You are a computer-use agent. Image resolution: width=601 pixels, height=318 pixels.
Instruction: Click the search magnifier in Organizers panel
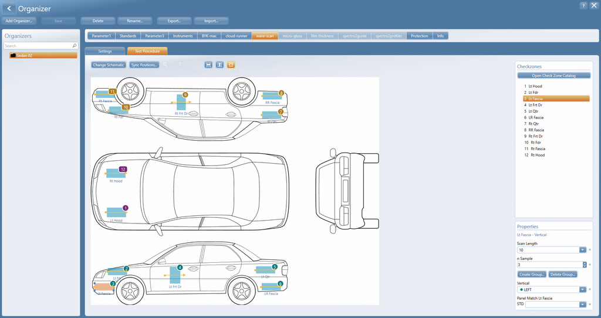coord(75,46)
